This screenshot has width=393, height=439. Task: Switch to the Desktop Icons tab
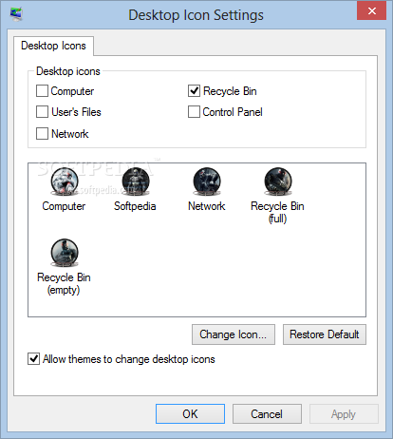pyautogui.click(x=53, y=46)
